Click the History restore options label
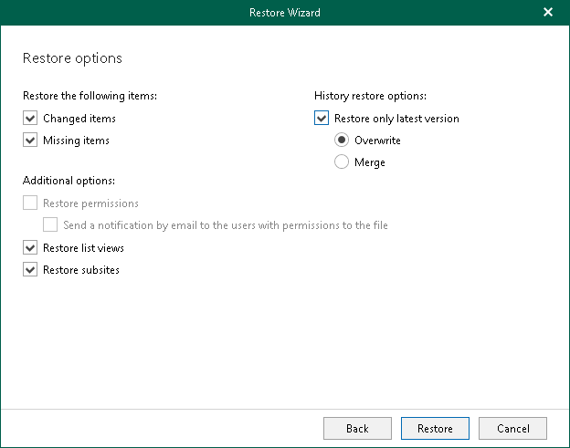The image size is (570, 448). (370, 95)
